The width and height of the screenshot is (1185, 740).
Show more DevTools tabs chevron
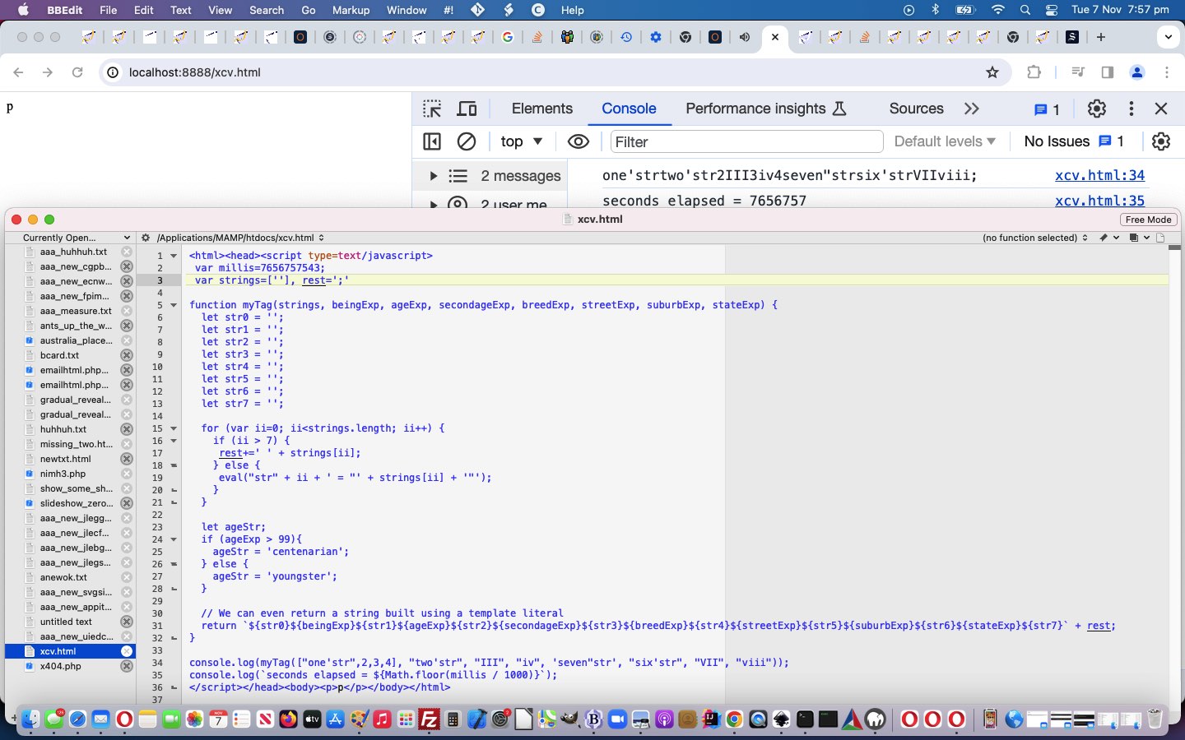pos(972,109)
